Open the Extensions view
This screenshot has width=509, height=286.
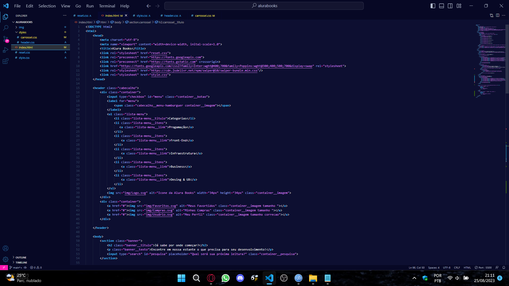[x=6, y=61]
